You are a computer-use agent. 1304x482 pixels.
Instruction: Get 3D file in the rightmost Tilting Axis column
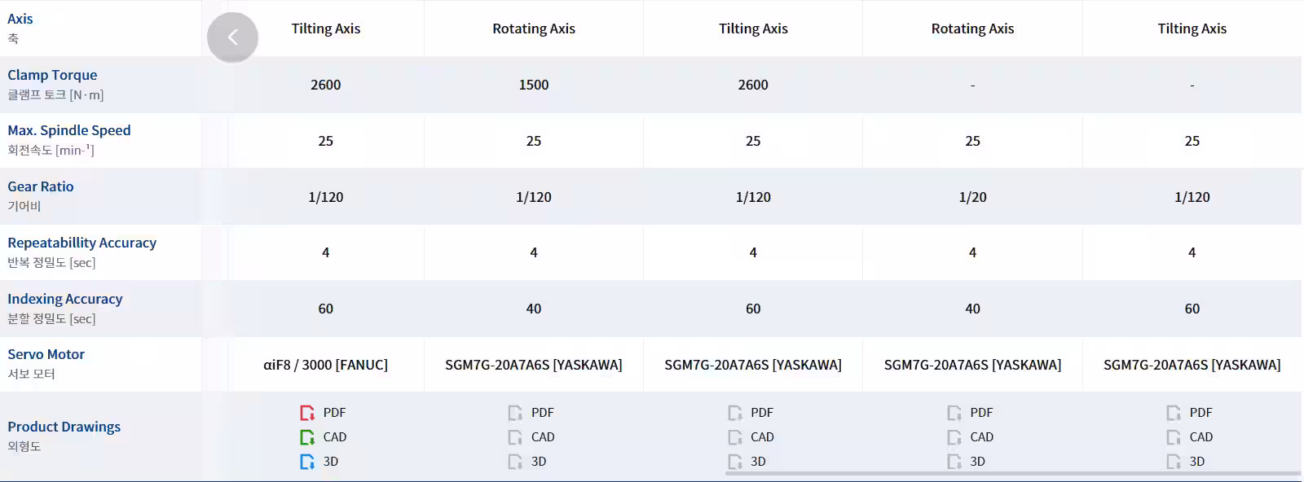point(1186,462)
